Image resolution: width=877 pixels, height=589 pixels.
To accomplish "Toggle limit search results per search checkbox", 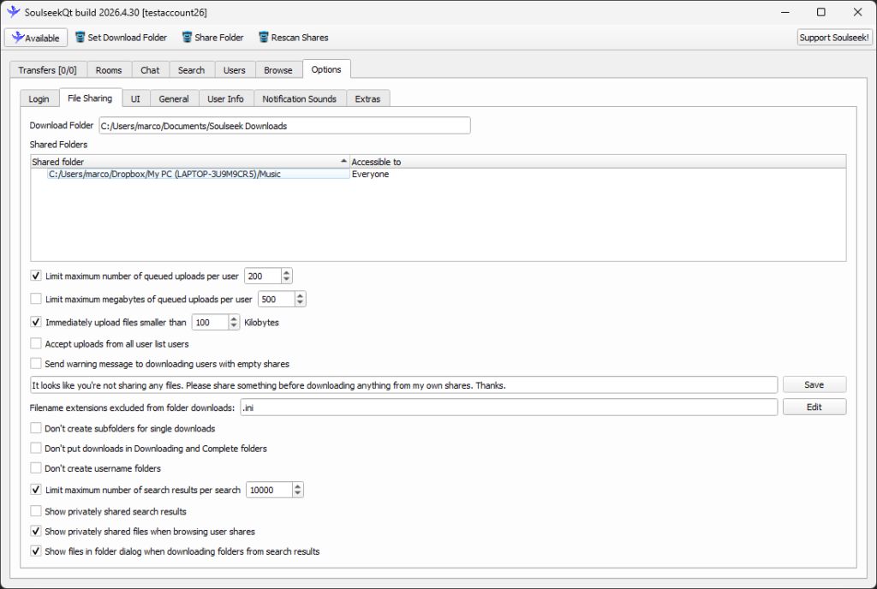I will coord(36,490).
